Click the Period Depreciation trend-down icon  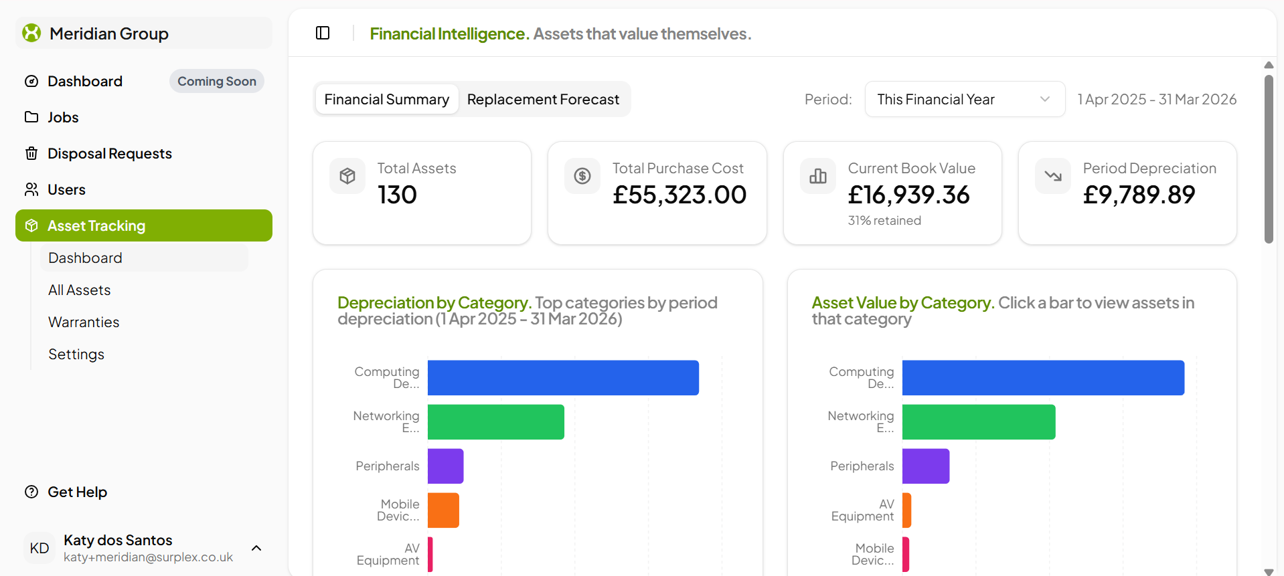click(x=1052, y=176)
